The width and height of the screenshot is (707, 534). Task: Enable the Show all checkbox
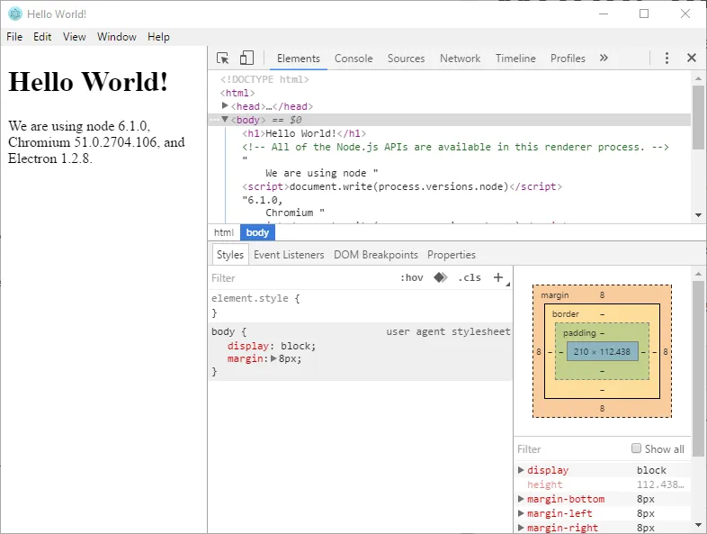[637, 448]
